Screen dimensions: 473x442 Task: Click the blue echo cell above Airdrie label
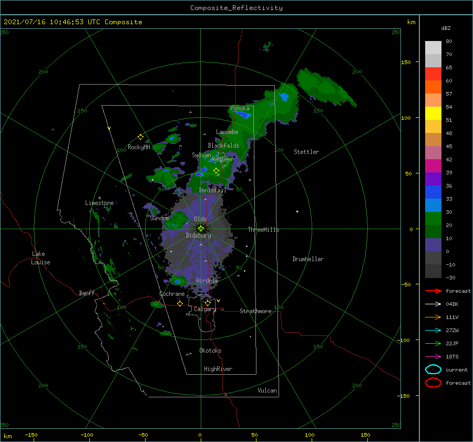pos(178,282)
